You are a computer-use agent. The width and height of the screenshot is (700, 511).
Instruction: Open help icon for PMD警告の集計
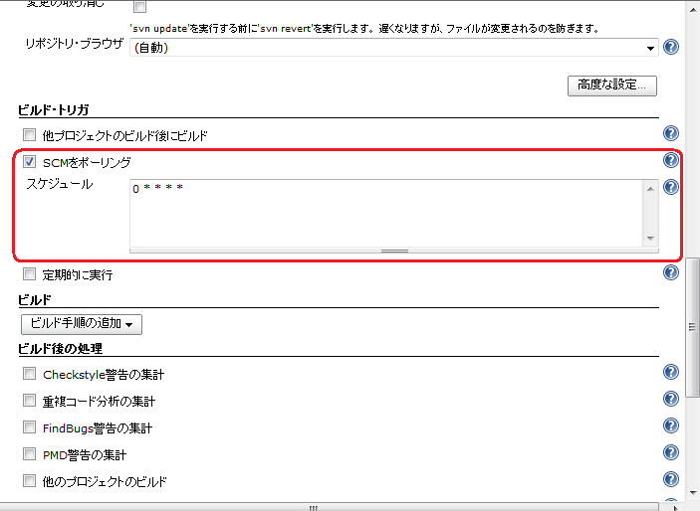[x=671, y=452]
